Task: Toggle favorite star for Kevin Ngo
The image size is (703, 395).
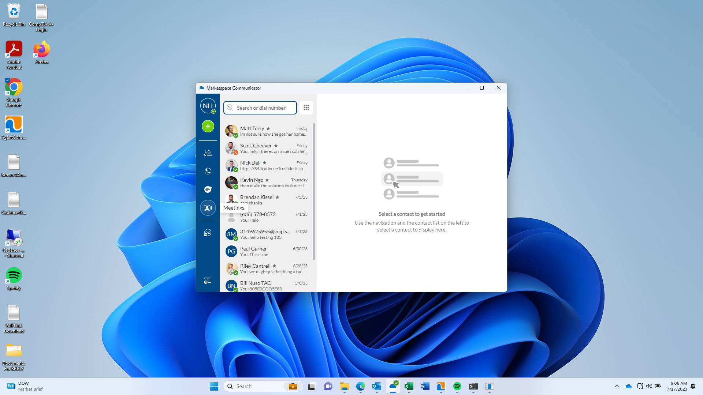Action: (267, 180)
